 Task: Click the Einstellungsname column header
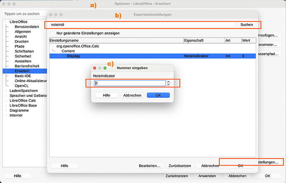click(116, 41)
